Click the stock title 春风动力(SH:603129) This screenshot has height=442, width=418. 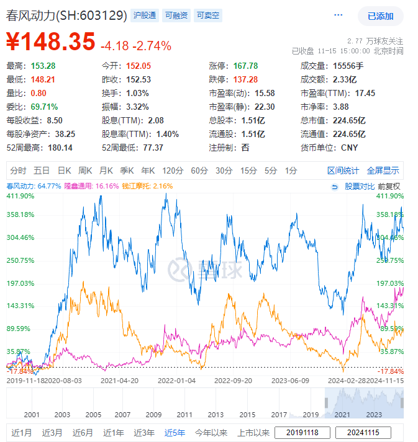coord(66,15)
